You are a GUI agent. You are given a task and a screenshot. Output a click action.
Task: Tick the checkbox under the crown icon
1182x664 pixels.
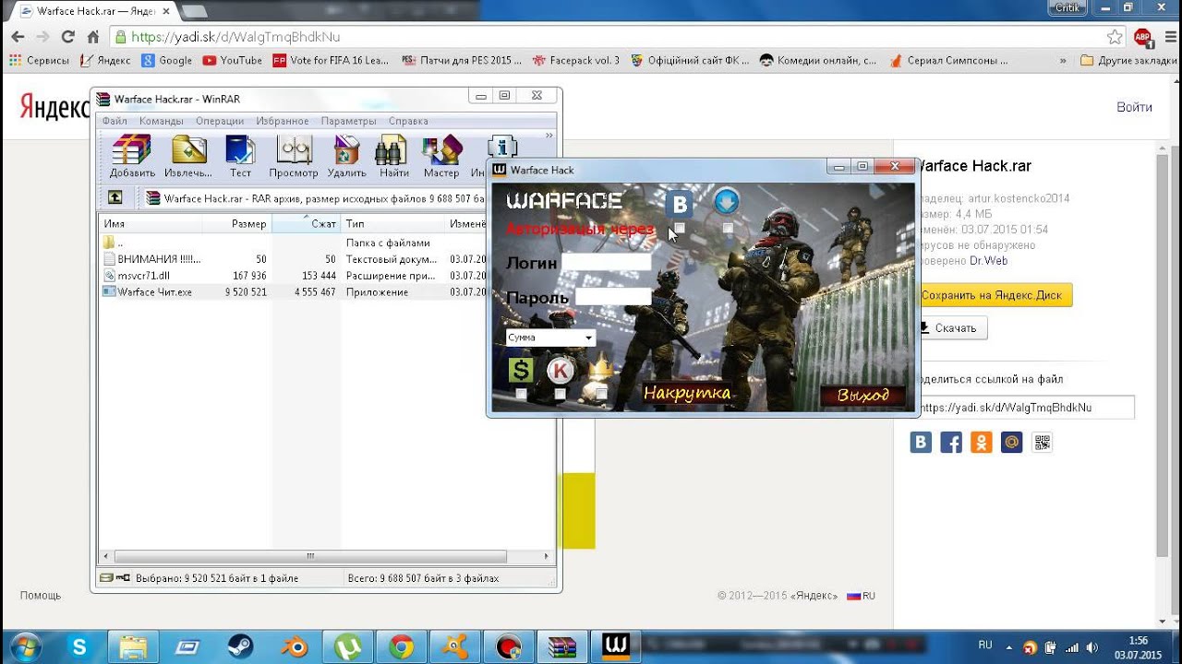pos(601,394)
